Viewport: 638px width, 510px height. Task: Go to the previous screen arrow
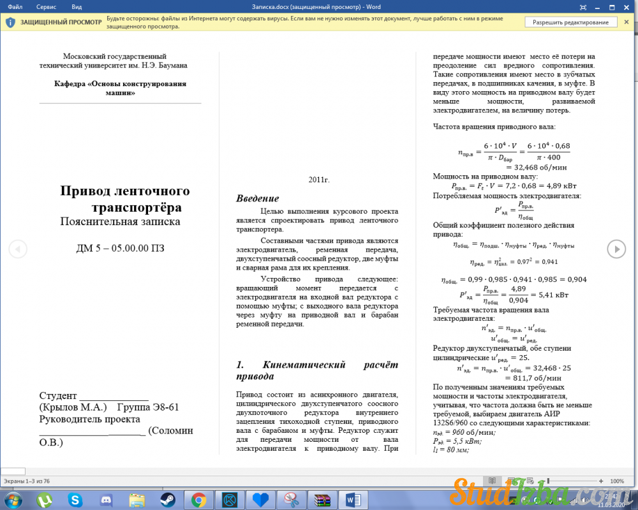(18, 249)
